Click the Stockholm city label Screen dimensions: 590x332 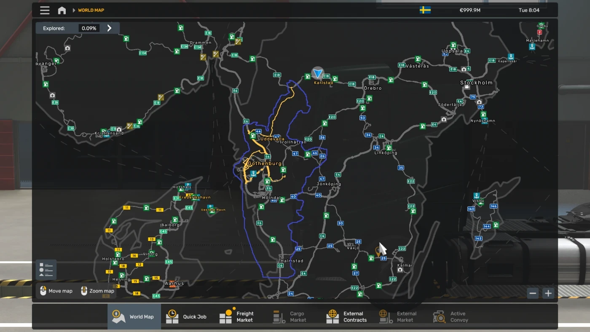[476, 83]
